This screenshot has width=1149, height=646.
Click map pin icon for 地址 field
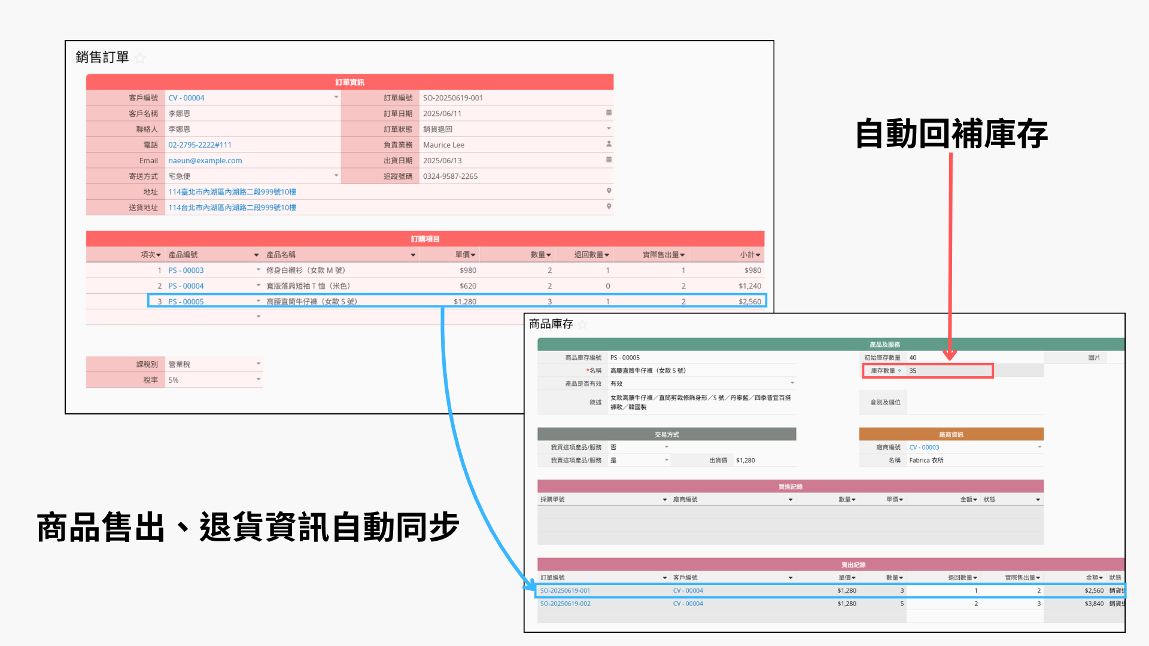click(x=609, y=191)
